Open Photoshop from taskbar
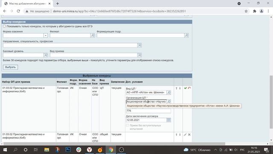Image resolution: width=273 pixels, height=154 pixels. 68,150
